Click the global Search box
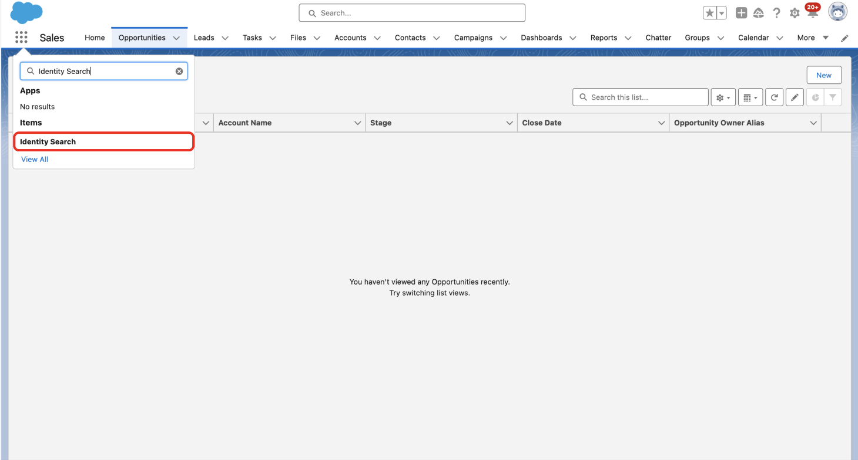 (x=412, y=13)
